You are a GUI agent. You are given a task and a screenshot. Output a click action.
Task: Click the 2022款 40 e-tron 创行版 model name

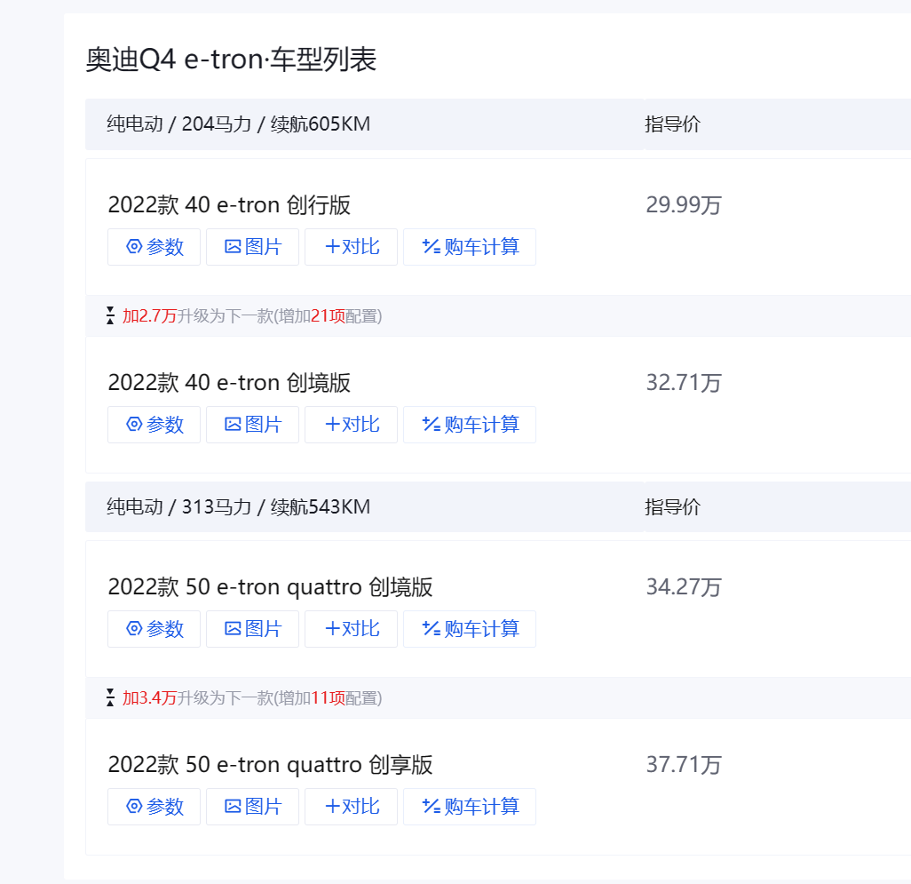click(x=229, y=205)
